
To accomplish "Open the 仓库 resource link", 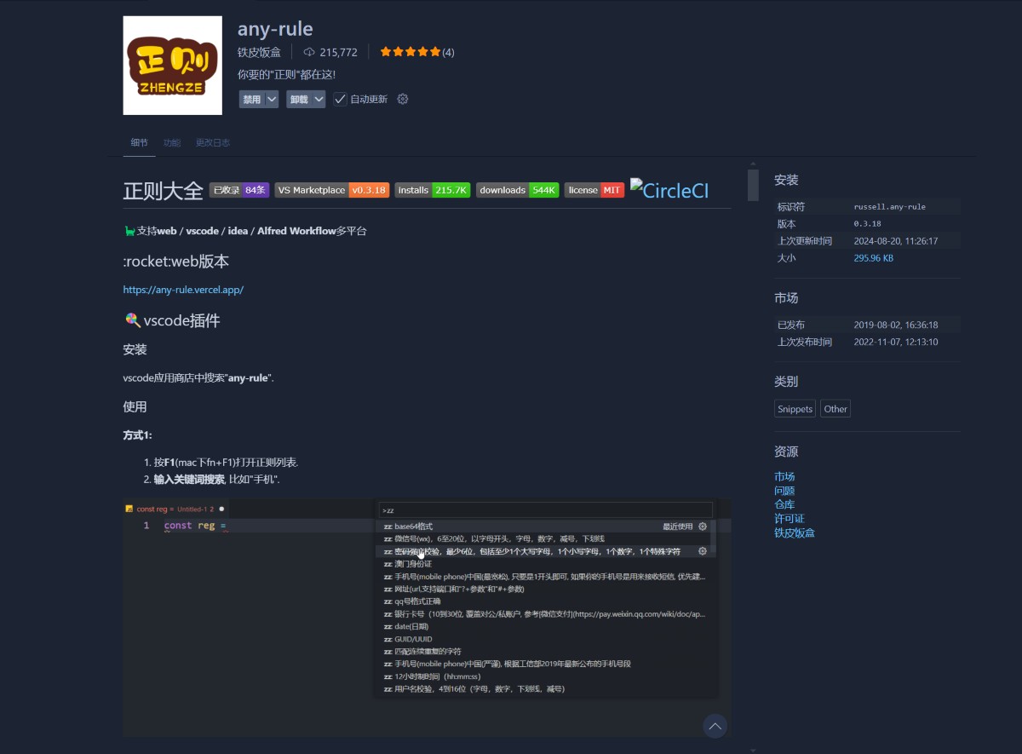I will click(784, 504).
